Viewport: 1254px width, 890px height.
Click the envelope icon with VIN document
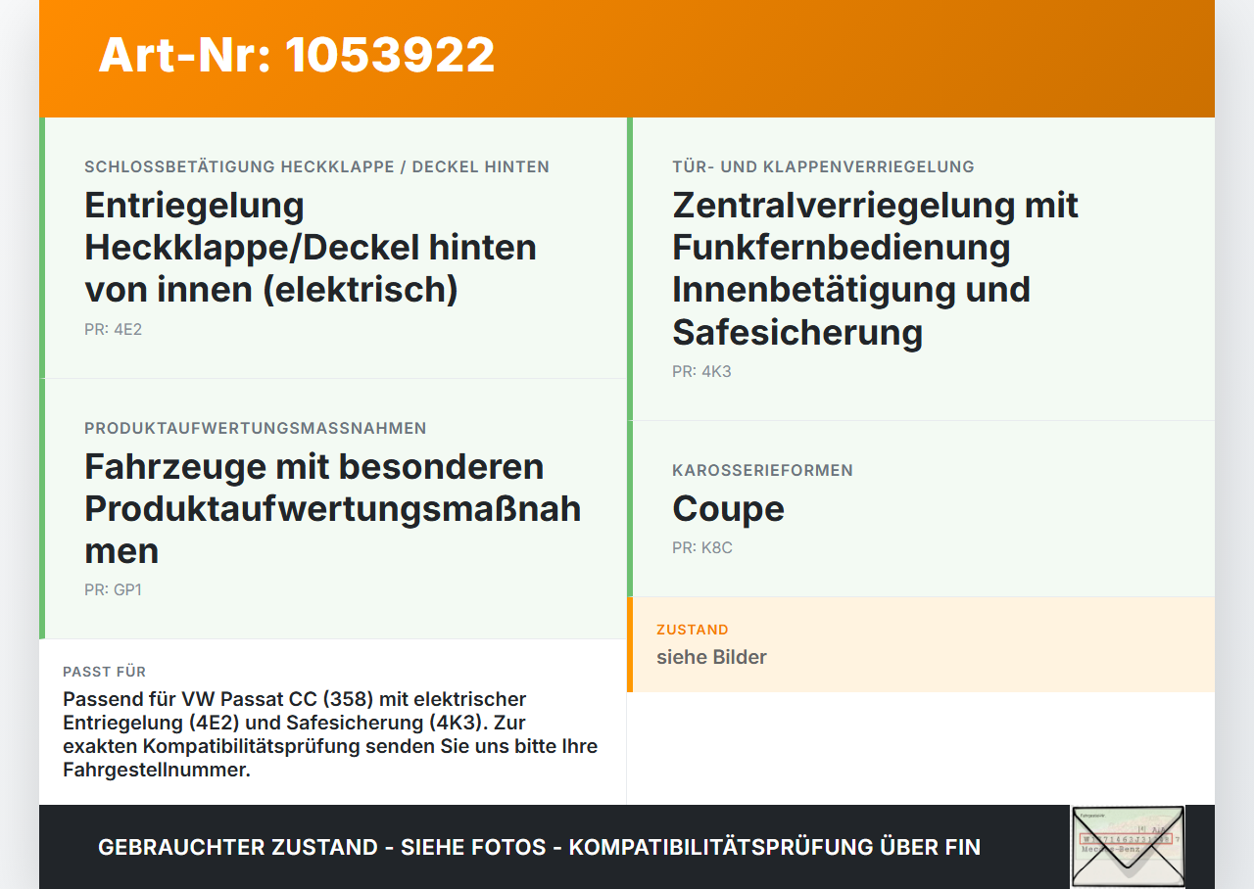click(1128, 847)
